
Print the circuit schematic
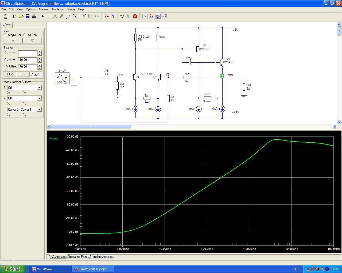pyautogui.click(x=34, y=16)
